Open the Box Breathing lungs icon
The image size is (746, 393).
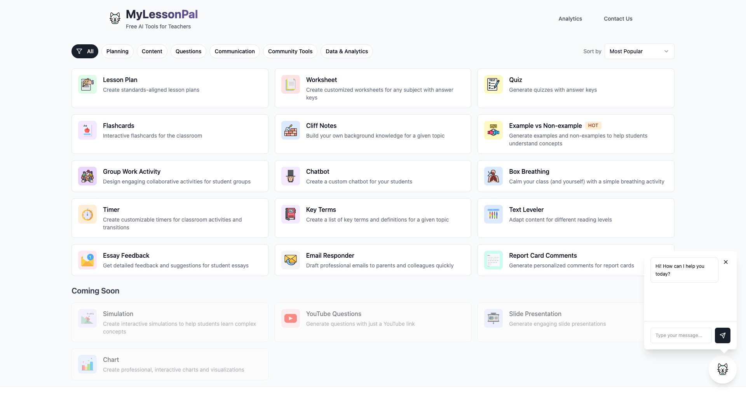coord(493,176)
